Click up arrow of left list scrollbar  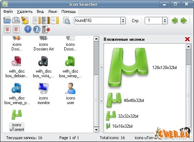click(96, 39)
